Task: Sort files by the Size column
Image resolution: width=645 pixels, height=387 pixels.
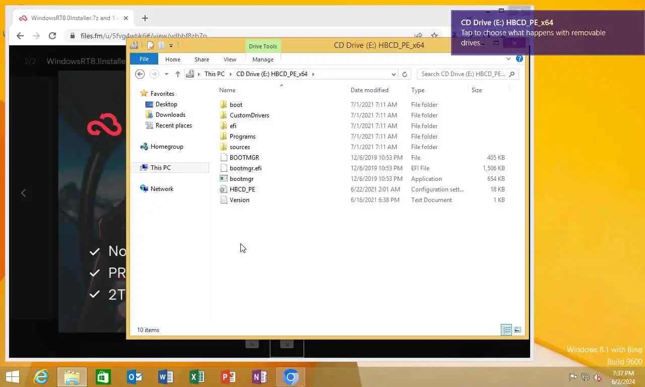Action: tap(477, 90)
